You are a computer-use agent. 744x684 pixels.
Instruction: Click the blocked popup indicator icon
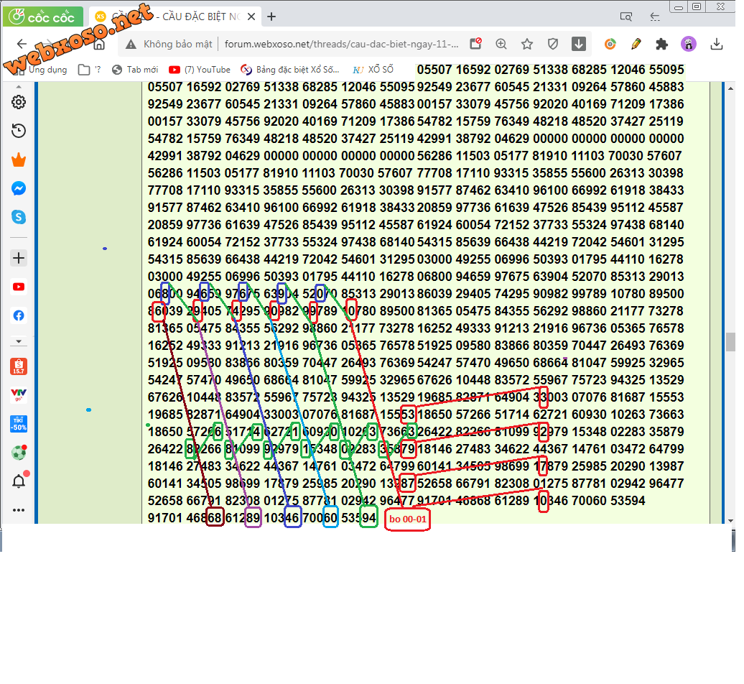tap(475, 44)
